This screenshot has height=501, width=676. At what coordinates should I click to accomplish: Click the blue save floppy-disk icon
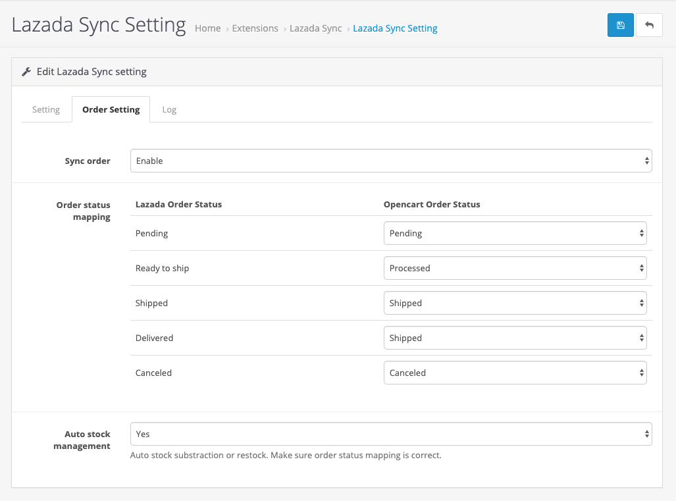point(620,25)
